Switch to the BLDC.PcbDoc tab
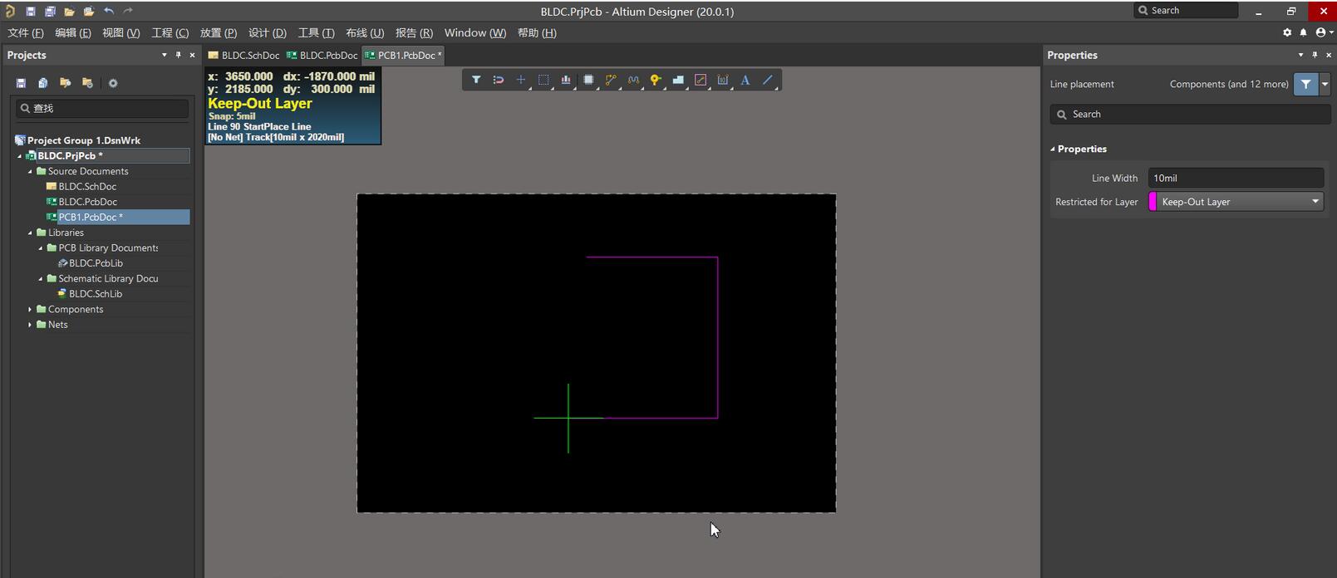Screen dimensions: 1337x578 [322, 55]
